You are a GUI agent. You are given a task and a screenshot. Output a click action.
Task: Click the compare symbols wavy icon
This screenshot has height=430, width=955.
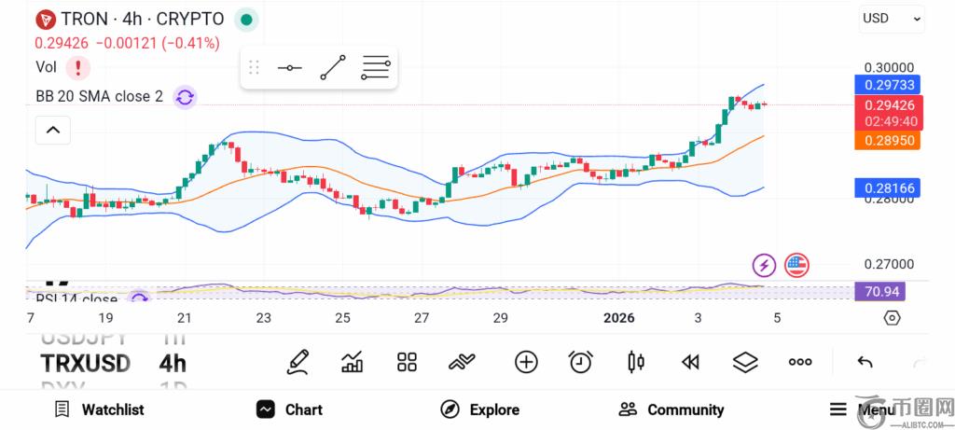click(x=462, y=363)
